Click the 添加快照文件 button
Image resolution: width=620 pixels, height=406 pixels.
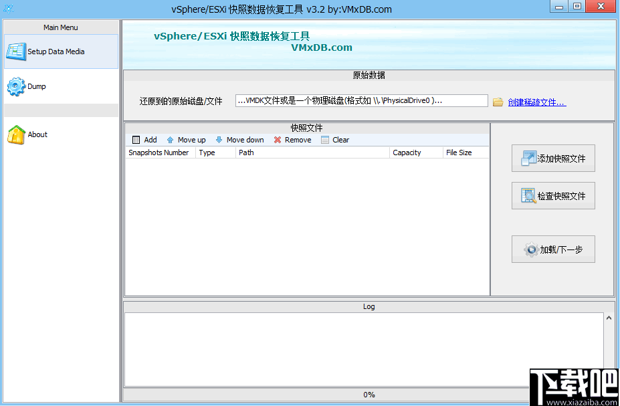coord(553,159)
